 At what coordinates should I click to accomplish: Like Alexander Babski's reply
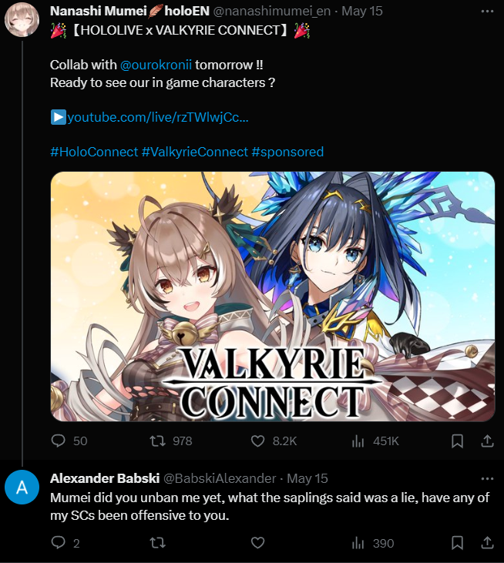tap(257, 542)
